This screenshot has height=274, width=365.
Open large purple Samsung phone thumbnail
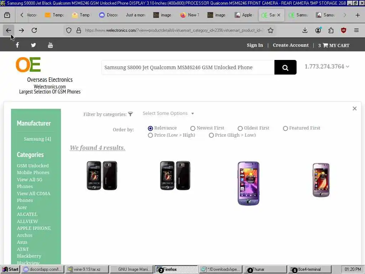[248, 183]
